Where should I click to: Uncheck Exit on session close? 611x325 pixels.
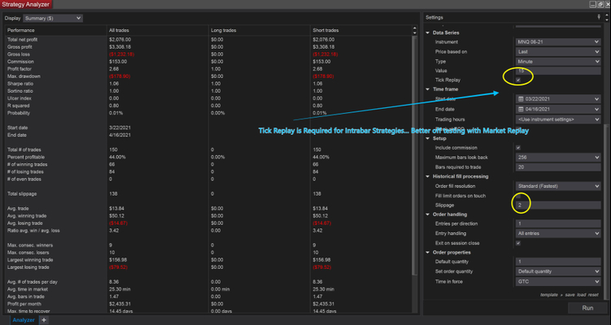click(518, 242)
